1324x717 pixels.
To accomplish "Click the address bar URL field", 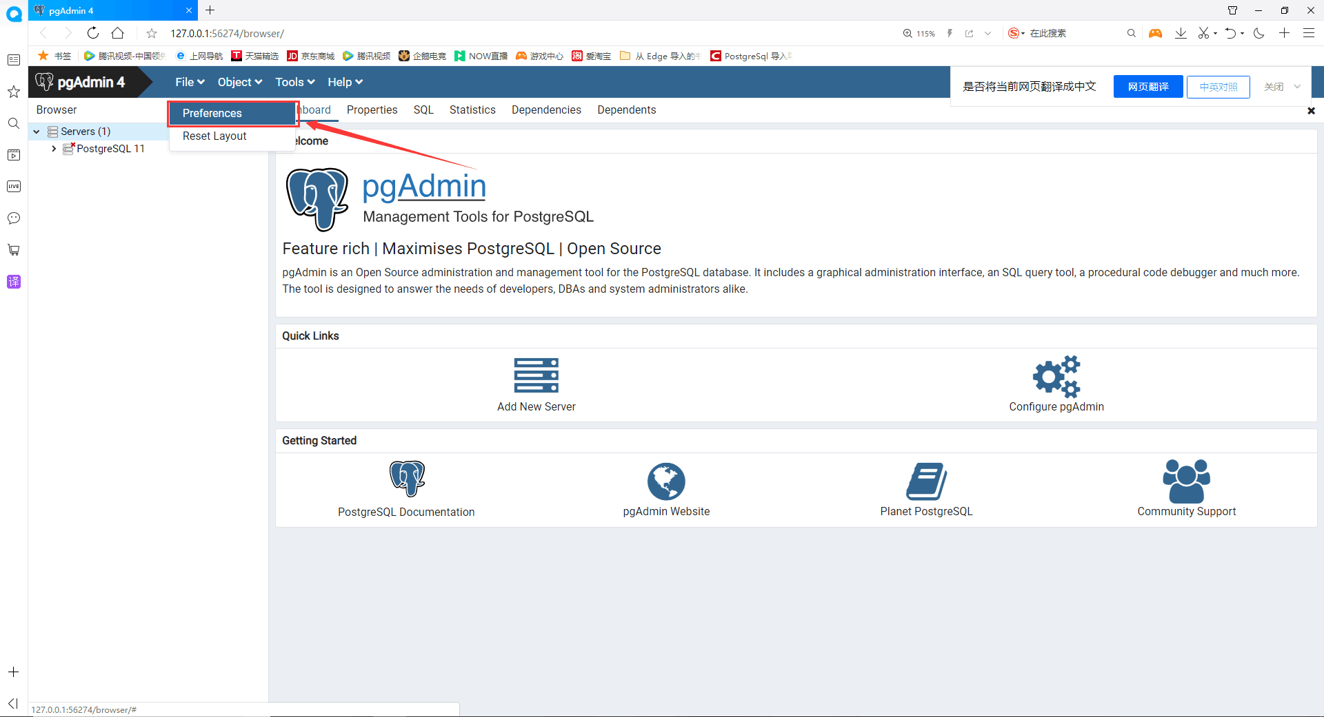I will pyautogui.click(x=524, y=33).
